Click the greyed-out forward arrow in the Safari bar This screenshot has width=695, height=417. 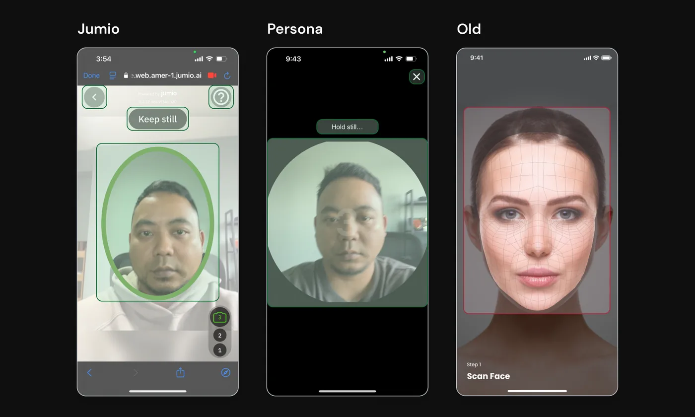135,372
